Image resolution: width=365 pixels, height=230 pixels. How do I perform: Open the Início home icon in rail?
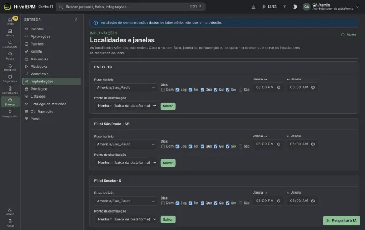[10, 20]
